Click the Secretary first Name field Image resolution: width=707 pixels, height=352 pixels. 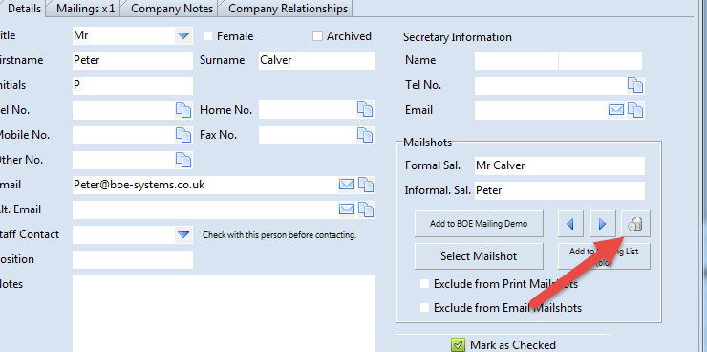pyautogui.click(x=516, y=60)
